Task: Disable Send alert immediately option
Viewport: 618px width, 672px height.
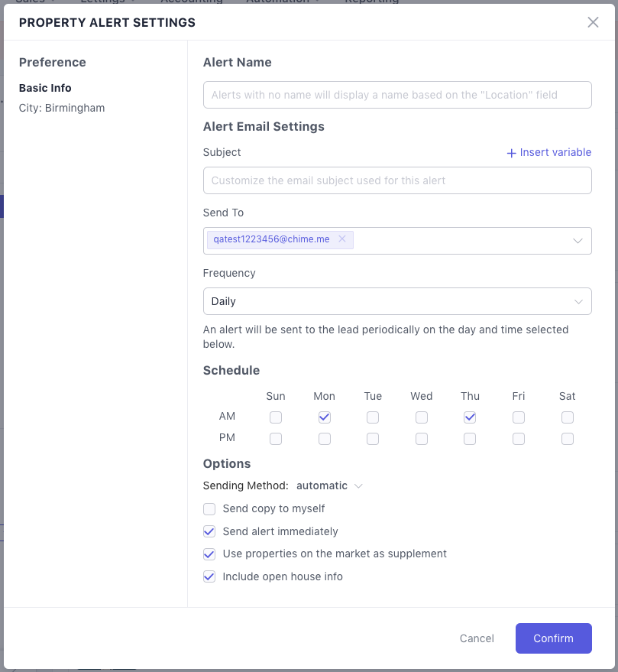Action: tap(209, 531)
